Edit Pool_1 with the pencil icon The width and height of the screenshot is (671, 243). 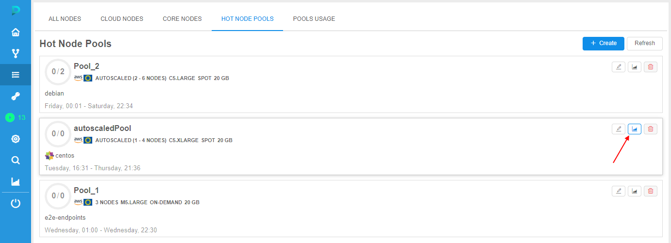coord(619,191)
